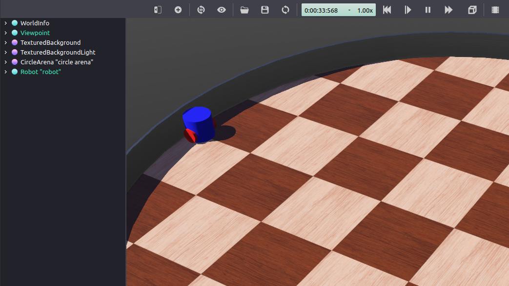Step the simulation one frame

coord(408,10)
